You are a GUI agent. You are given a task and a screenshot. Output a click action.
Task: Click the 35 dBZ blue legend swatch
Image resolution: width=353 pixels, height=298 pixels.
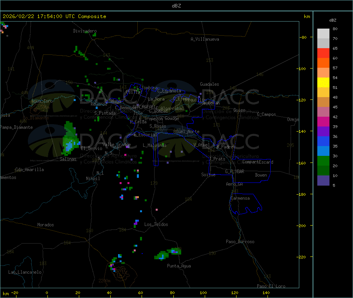[x=323, y=141]
